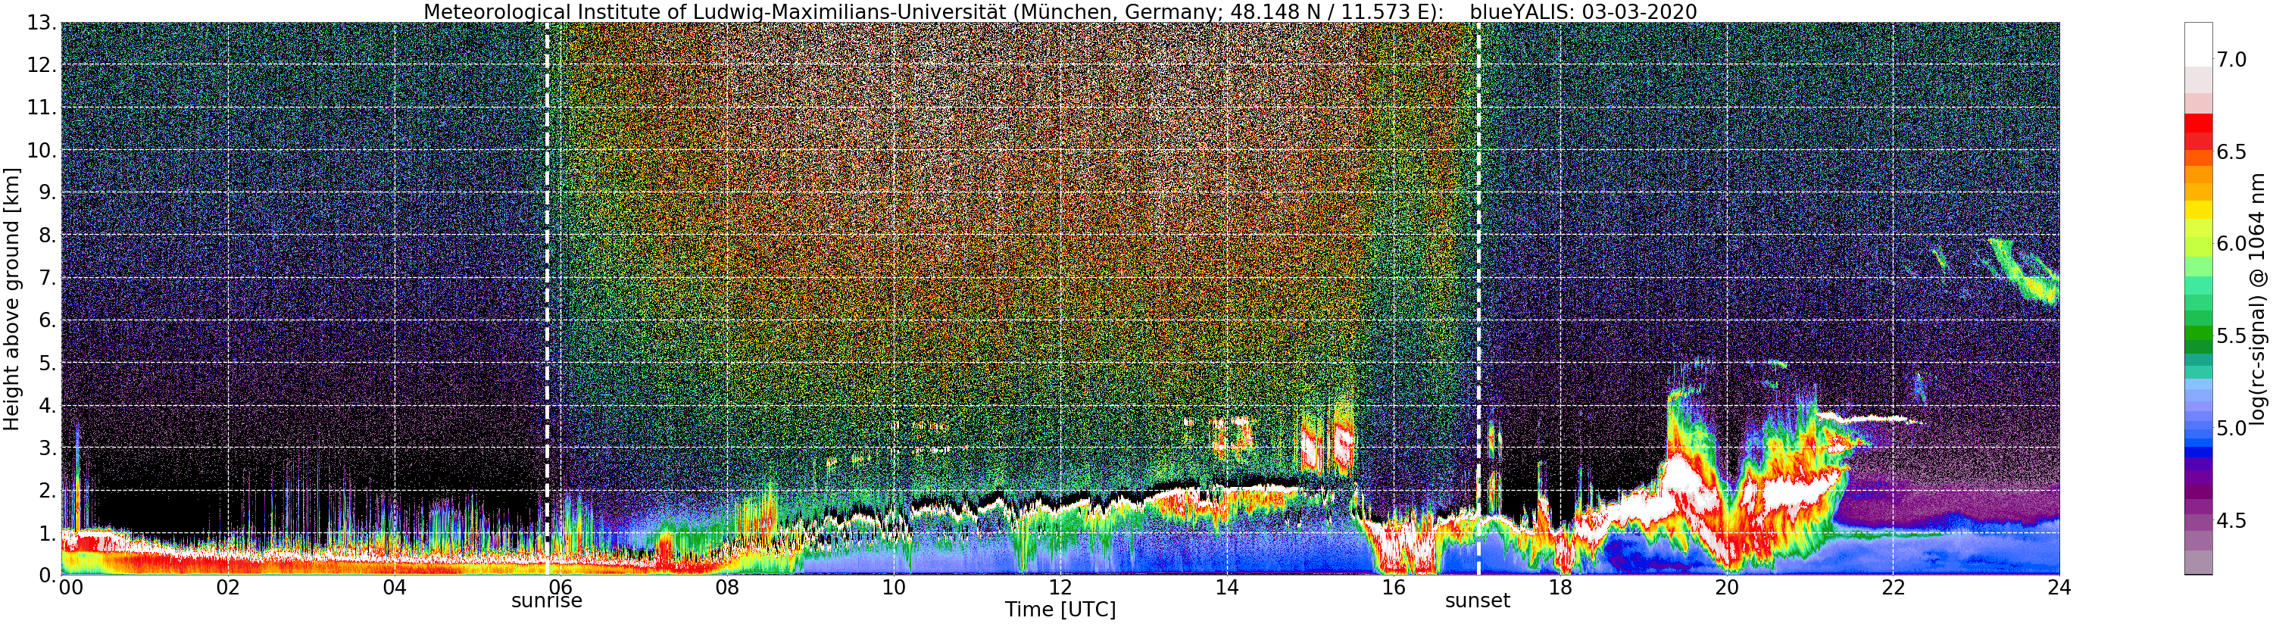Click the height axis tick '4.'
The image size is (2273, 624).
(x=47, y=405)
